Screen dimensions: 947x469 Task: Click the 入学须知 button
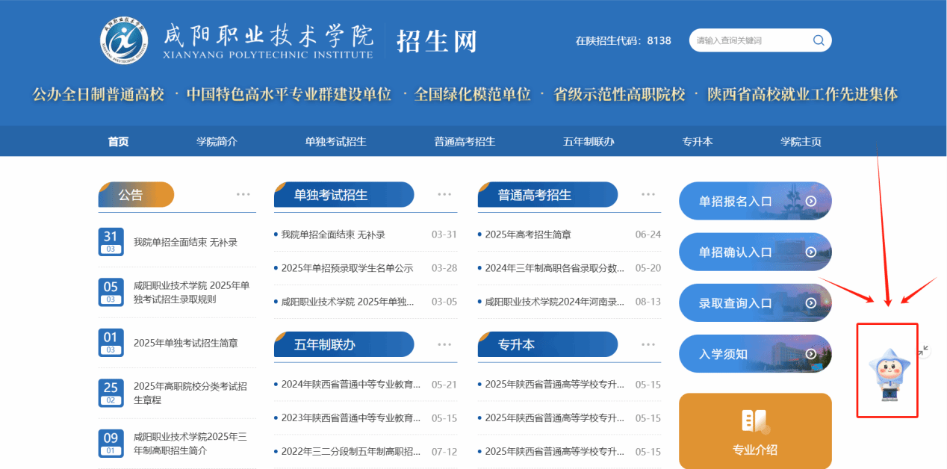pos(755,354)
